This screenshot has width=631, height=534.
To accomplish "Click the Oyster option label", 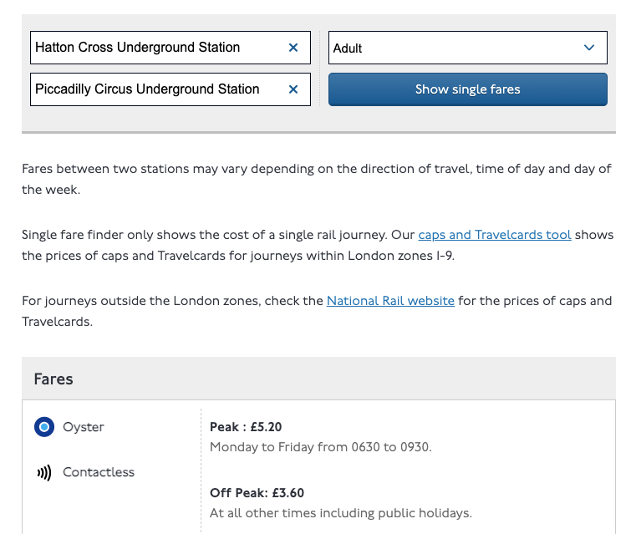I will point(84,427).
